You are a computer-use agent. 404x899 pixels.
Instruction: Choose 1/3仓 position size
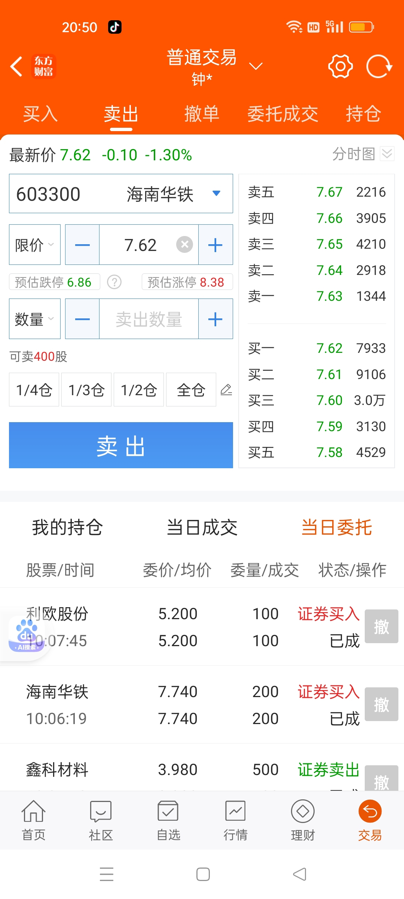[x=86, y=390]
